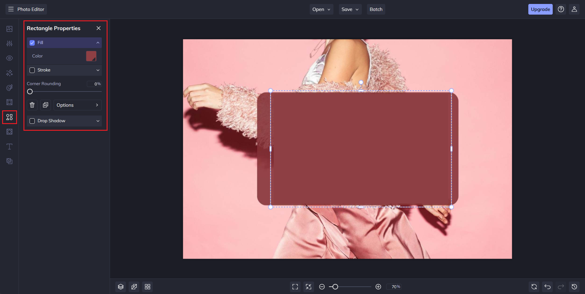
Task: Click the Batch menu item
Action: [376, 9]
